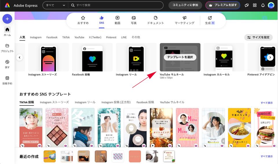
Task: Open the 探す compass icon in sidebar
Action: click(x=7, y=62)
